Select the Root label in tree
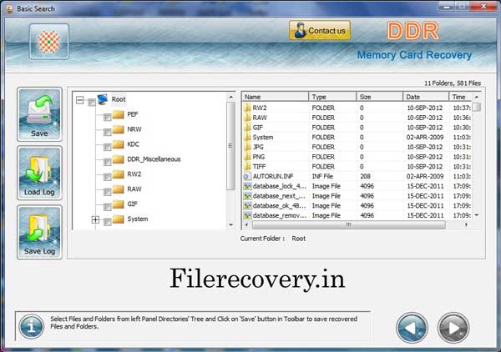 [119, 99]
